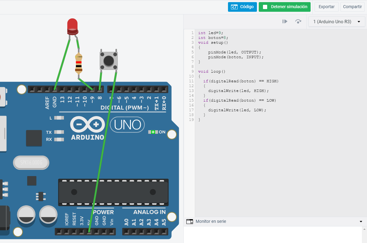Image resolution: width=367 pixels, height=243 pixels.
Task: Click digital pin ~11 socket
Action: click(77, 89)
